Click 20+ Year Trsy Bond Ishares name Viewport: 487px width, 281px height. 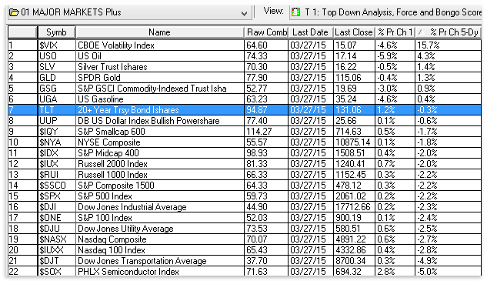pos(128,110)
